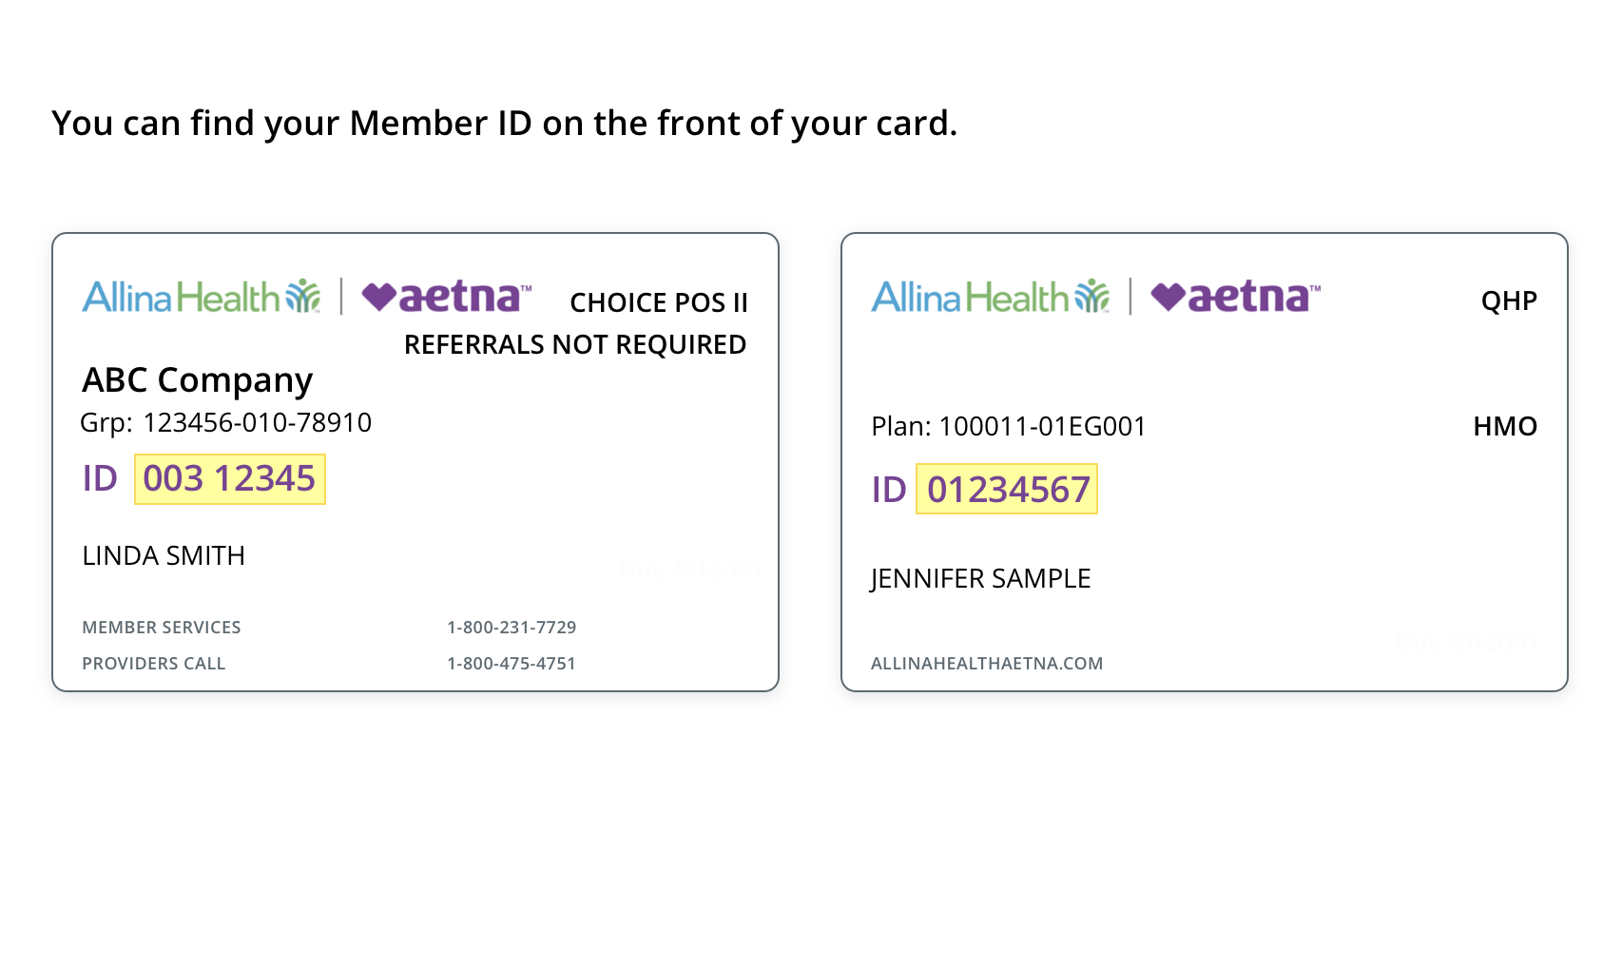Click the CHOICE POS II plan label
This screenshot has height=968, width=1622.
tap(659, 302)
